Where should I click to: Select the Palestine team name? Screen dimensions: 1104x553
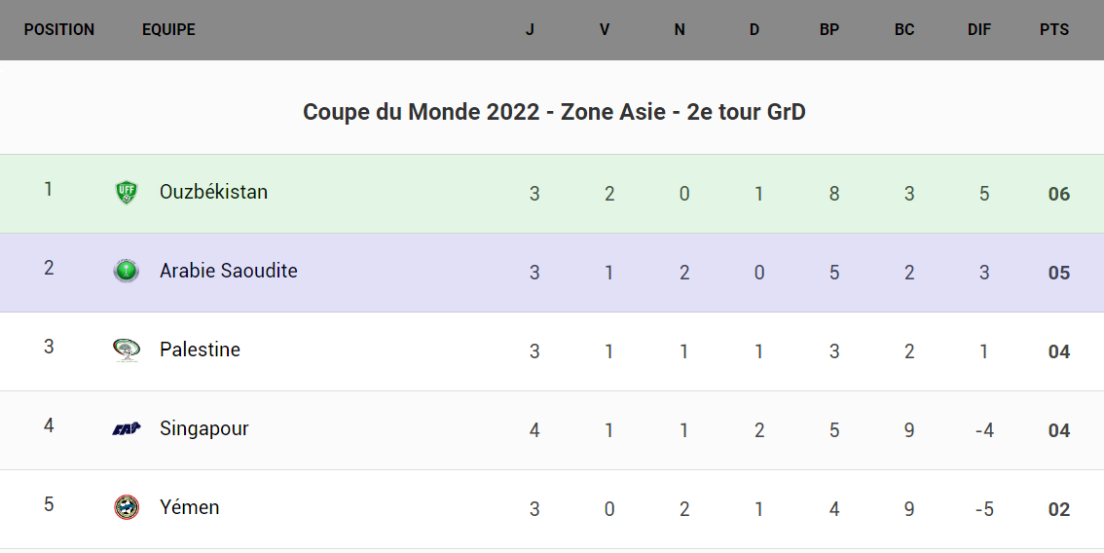click(200, 350)
